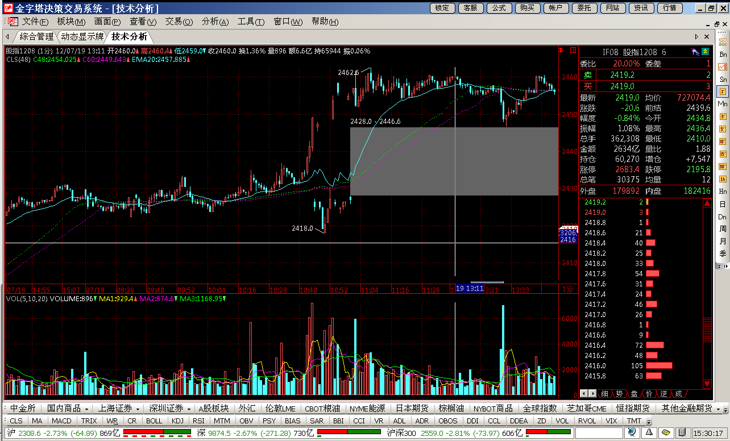Open the 深圳证券 dropdown

pos(169,408)
